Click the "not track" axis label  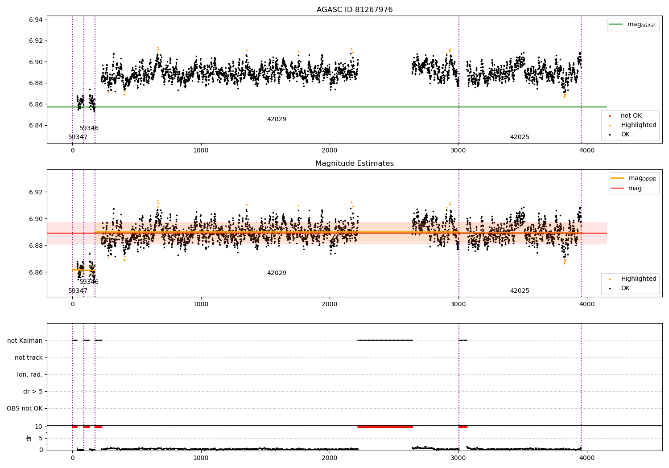(29, 357)
